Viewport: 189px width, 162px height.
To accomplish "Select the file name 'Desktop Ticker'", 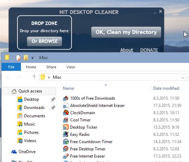I will tap(84, 127).
